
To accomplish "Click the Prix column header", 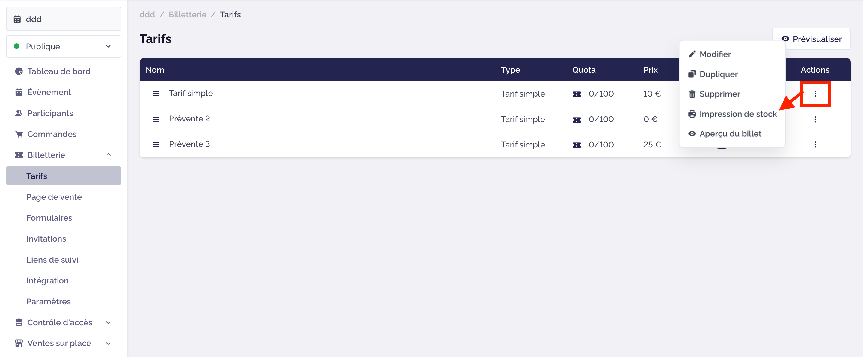I will tap(650, 70).
